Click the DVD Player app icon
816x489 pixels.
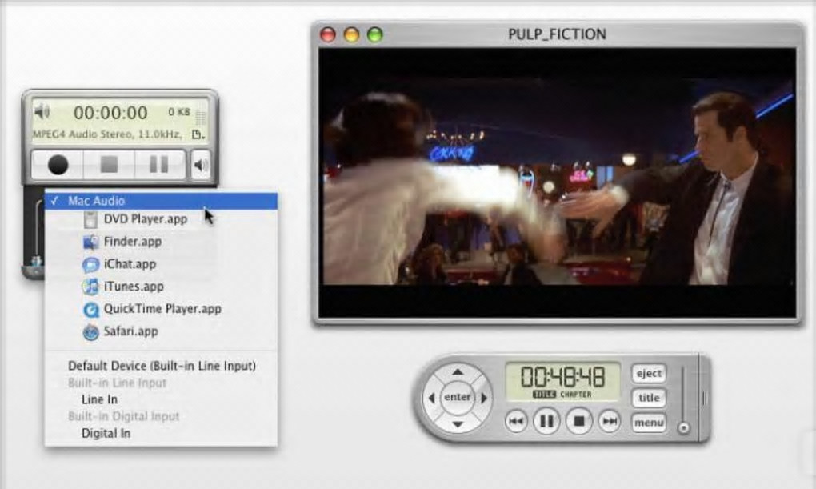tap(90, 219)
